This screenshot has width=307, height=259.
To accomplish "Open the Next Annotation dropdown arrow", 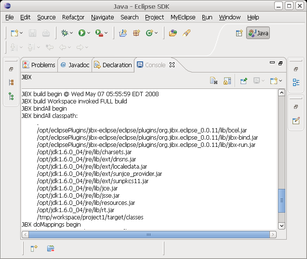I will tap(21, 47).
